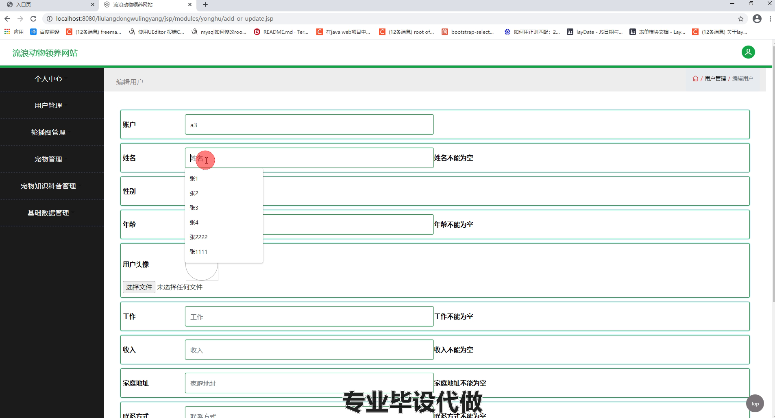Open the 表单模块文档 bookmark
The height and width of the screenshot is (418, 775).
pos(657,32)
